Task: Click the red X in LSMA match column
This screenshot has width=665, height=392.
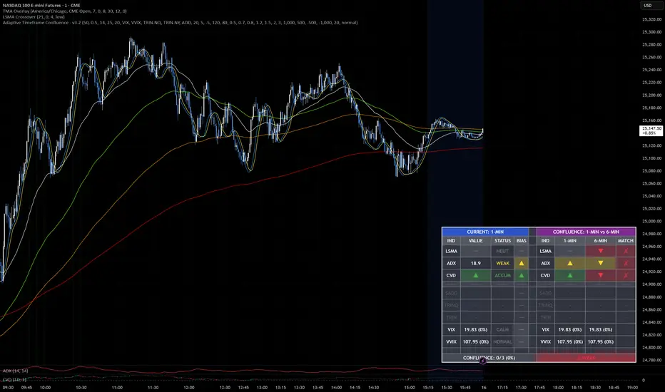Action: 626,252
